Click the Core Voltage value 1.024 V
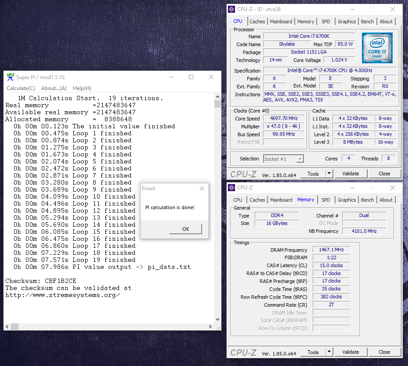Viewport: 408px width, 366px height. point(339,60)
